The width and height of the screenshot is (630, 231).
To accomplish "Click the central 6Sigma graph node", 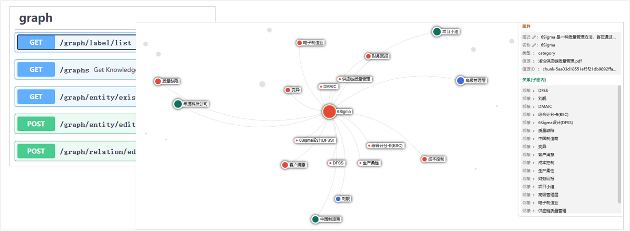I will coord(329,112).
